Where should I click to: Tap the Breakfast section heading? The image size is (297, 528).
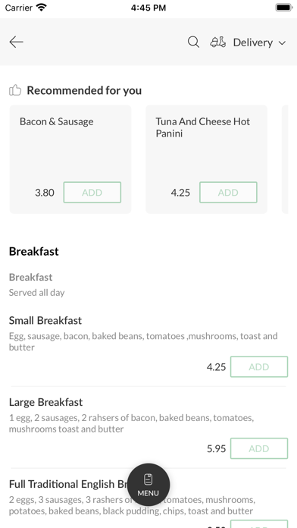click(x=34, y=252)
